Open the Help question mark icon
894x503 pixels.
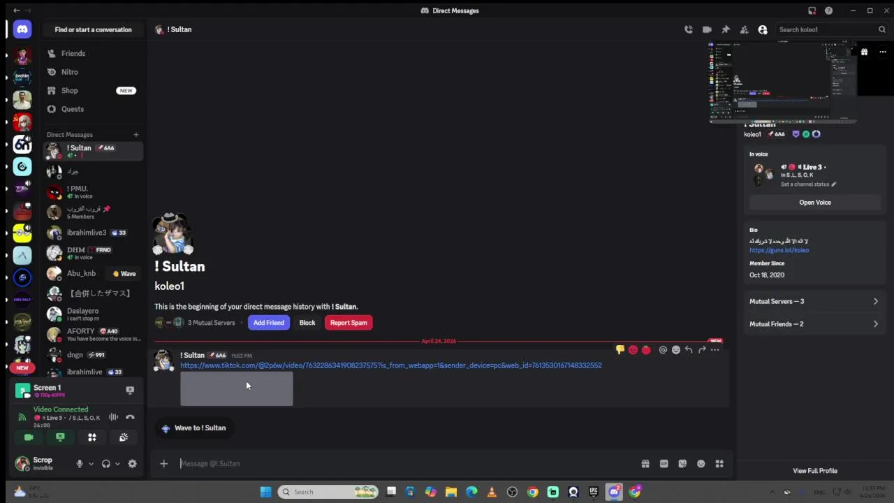828,10
